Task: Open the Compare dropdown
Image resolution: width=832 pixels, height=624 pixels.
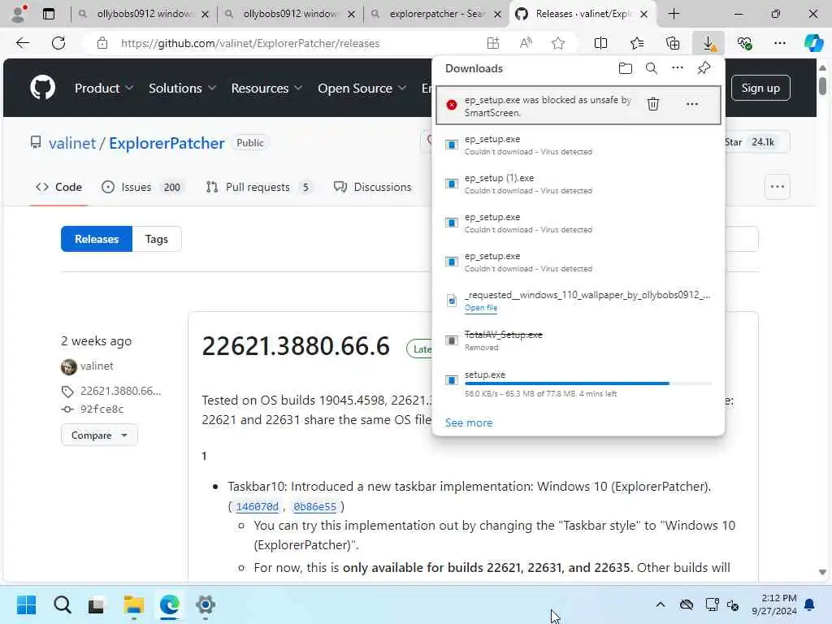Action: click(99, 435)
